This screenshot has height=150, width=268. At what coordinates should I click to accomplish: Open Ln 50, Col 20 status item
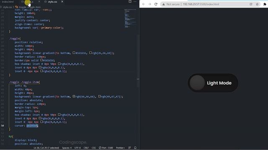point(46,148)
